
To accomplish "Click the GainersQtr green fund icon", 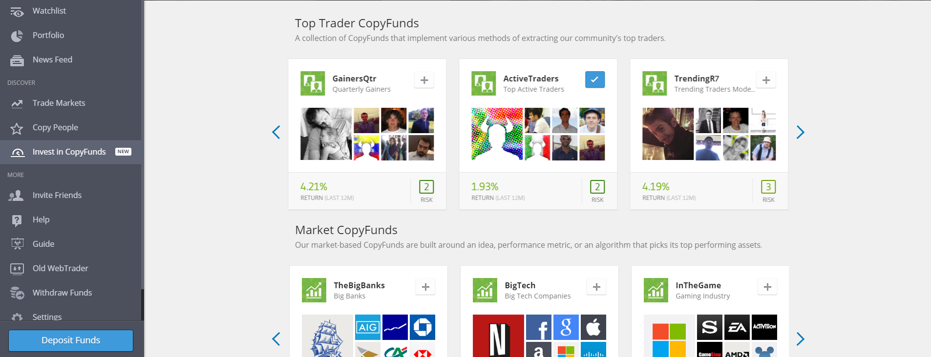I will click(313, 83).
